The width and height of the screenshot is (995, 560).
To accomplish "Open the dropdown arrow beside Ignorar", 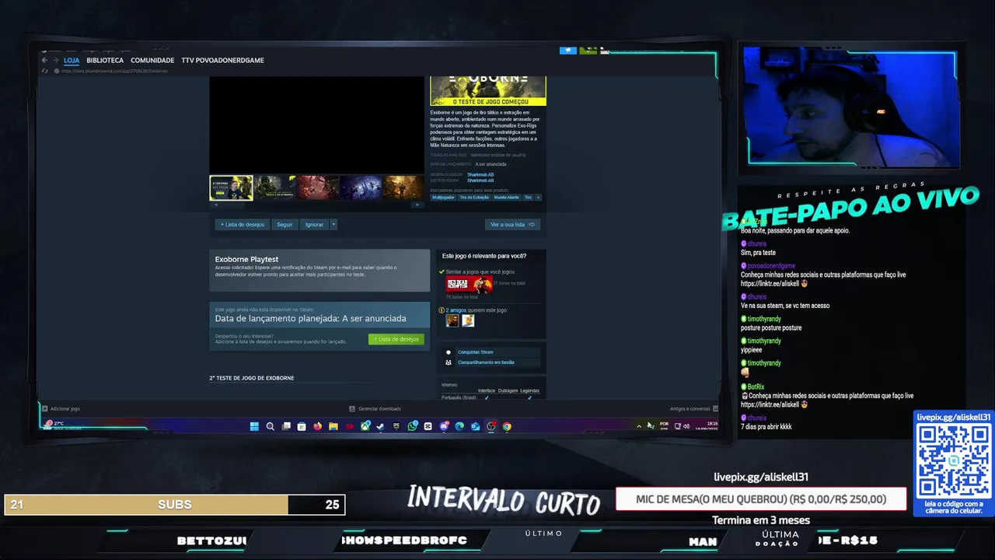I will click(x=333, y=225).
